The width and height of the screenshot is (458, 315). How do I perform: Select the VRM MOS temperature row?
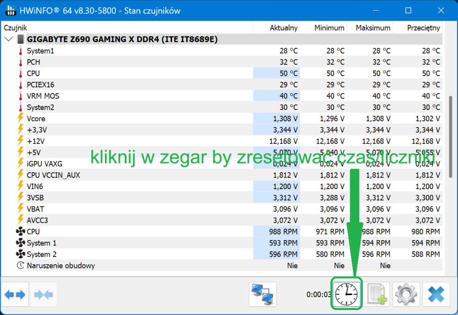point(229,96)
